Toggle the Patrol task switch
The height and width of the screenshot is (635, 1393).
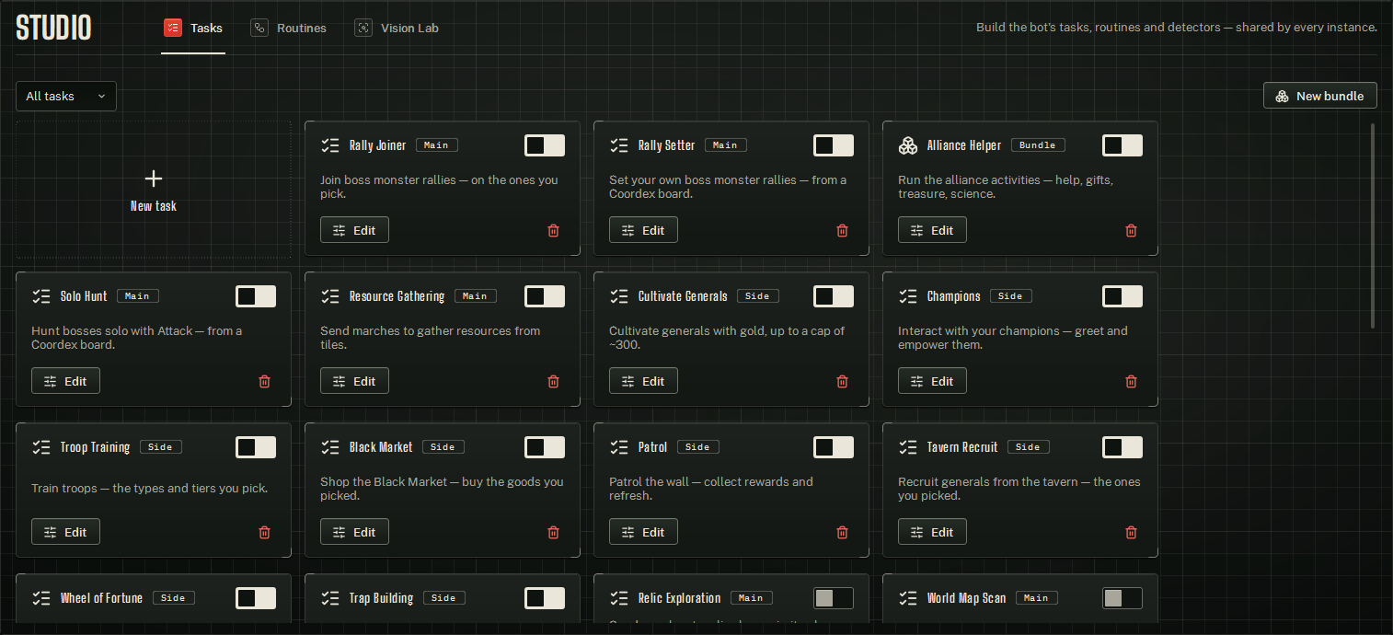834,447
